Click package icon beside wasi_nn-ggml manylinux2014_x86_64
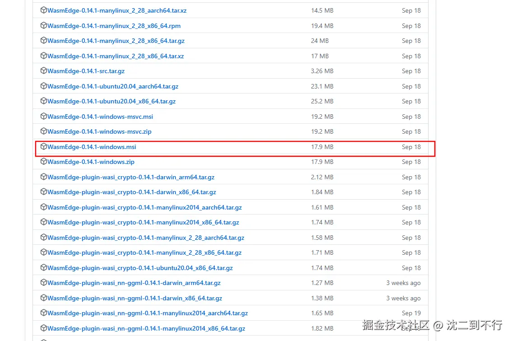The image size is (512, 341). tap(43, 328)
